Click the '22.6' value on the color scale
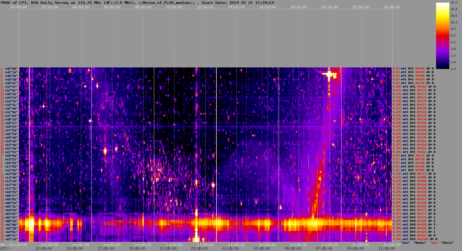 click(x=454, y=9)
